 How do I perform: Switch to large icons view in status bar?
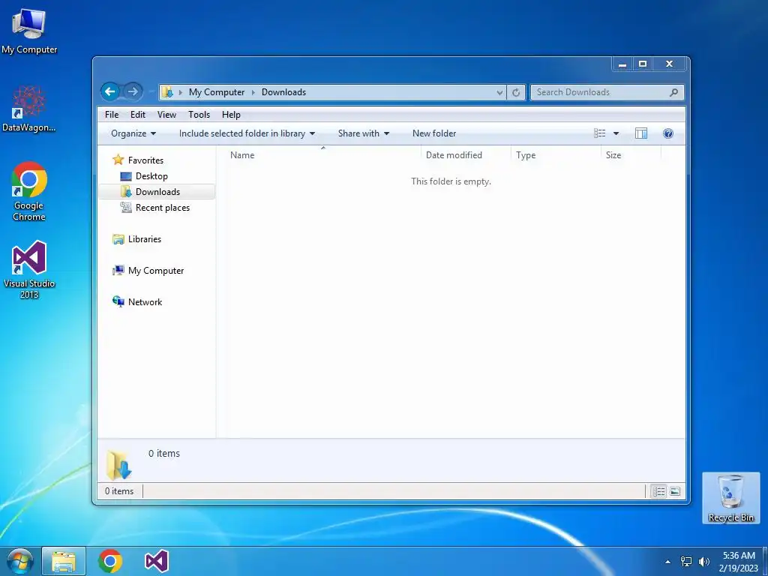tap(675, 491)
